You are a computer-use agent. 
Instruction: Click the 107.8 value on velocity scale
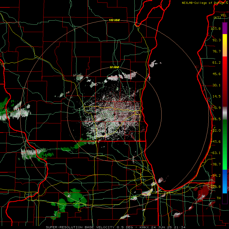point(216,28)
